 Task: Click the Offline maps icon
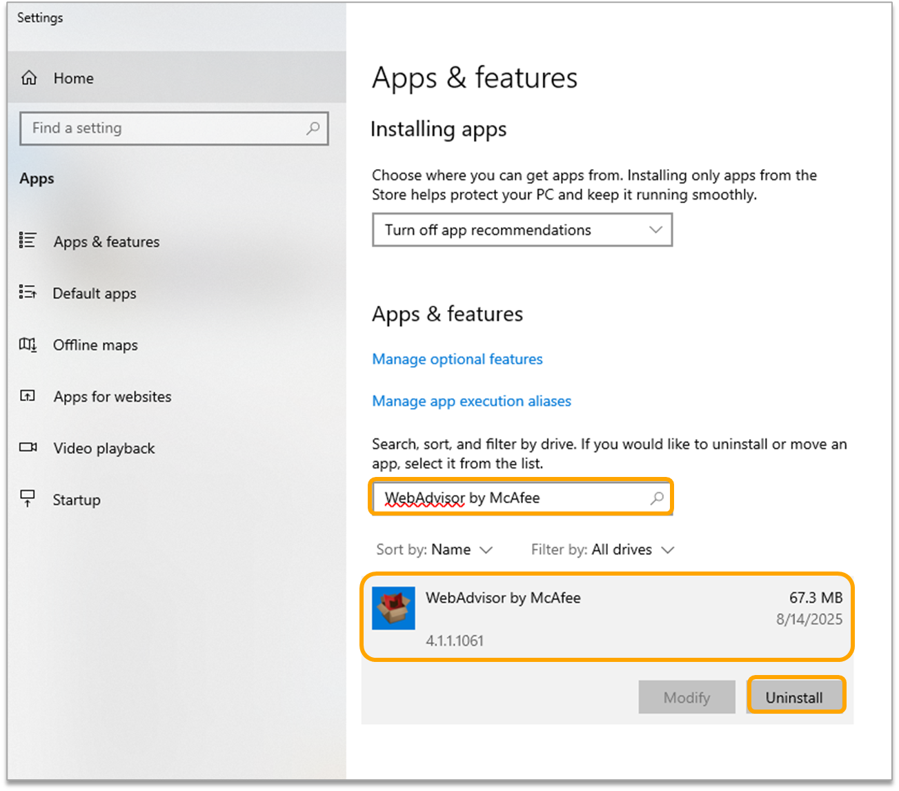pyautogui.click(x=28, y=344)
